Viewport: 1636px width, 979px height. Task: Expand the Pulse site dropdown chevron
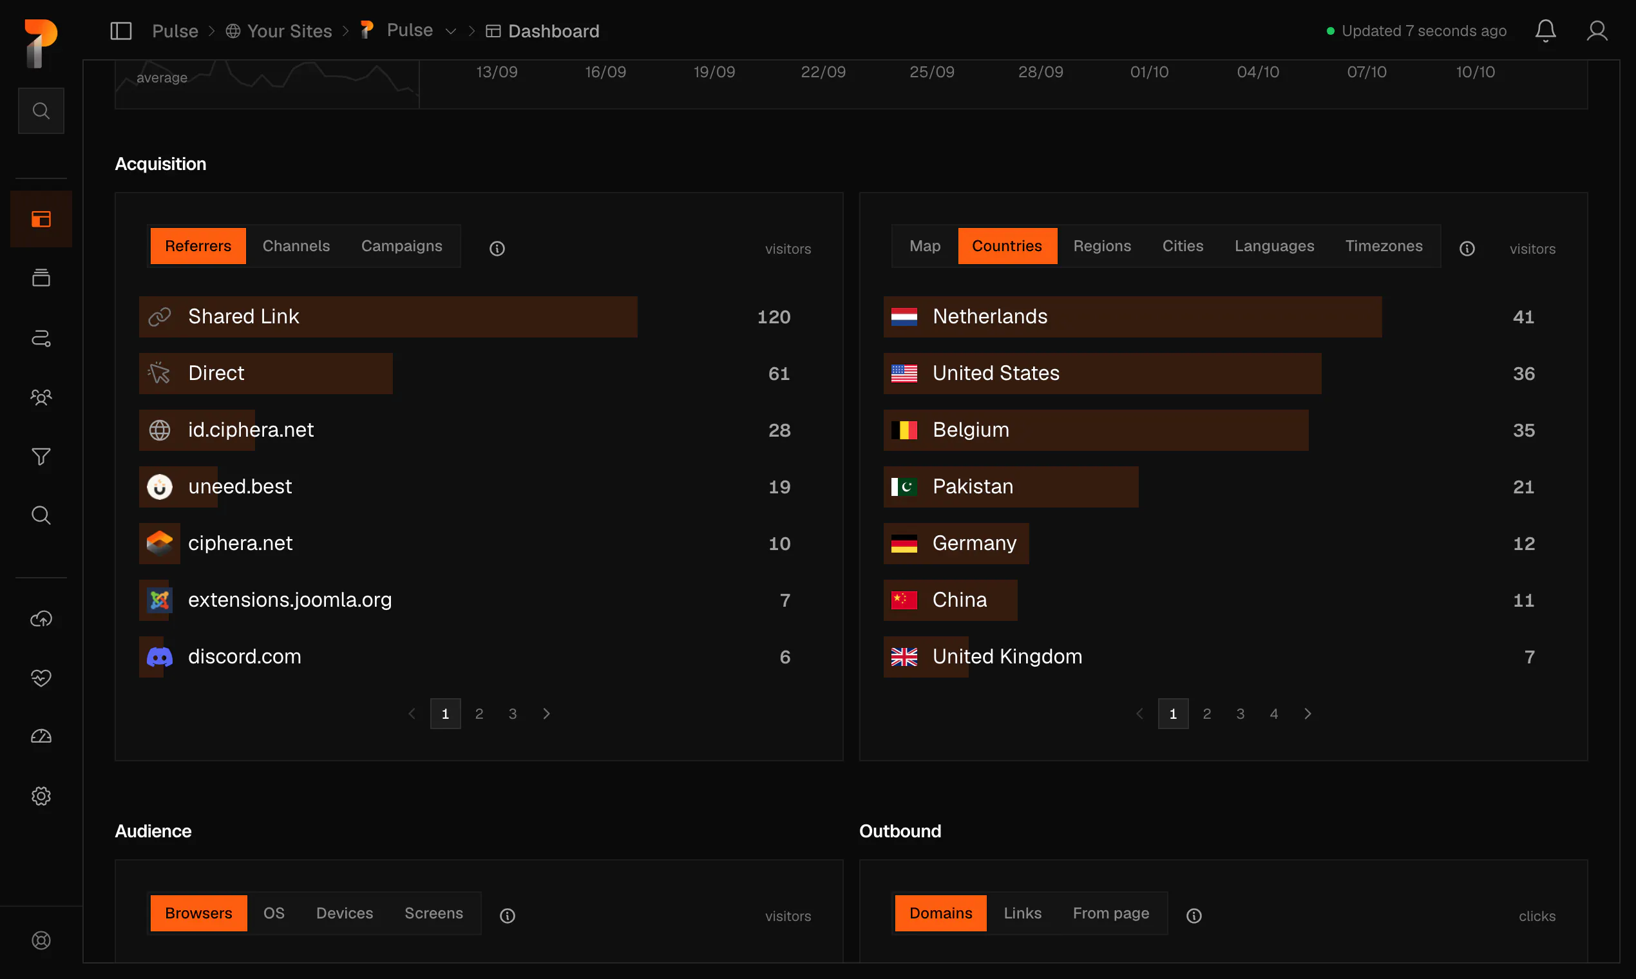click(x=451, y=32)
